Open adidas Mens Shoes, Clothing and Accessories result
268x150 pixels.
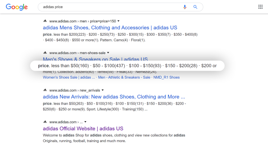(x=110, y=28)
